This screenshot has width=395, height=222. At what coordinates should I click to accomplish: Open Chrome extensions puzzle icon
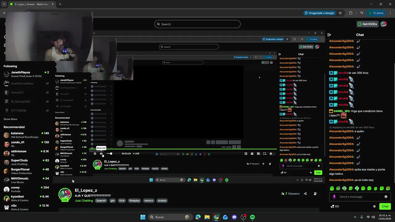(x=351, y=13)
